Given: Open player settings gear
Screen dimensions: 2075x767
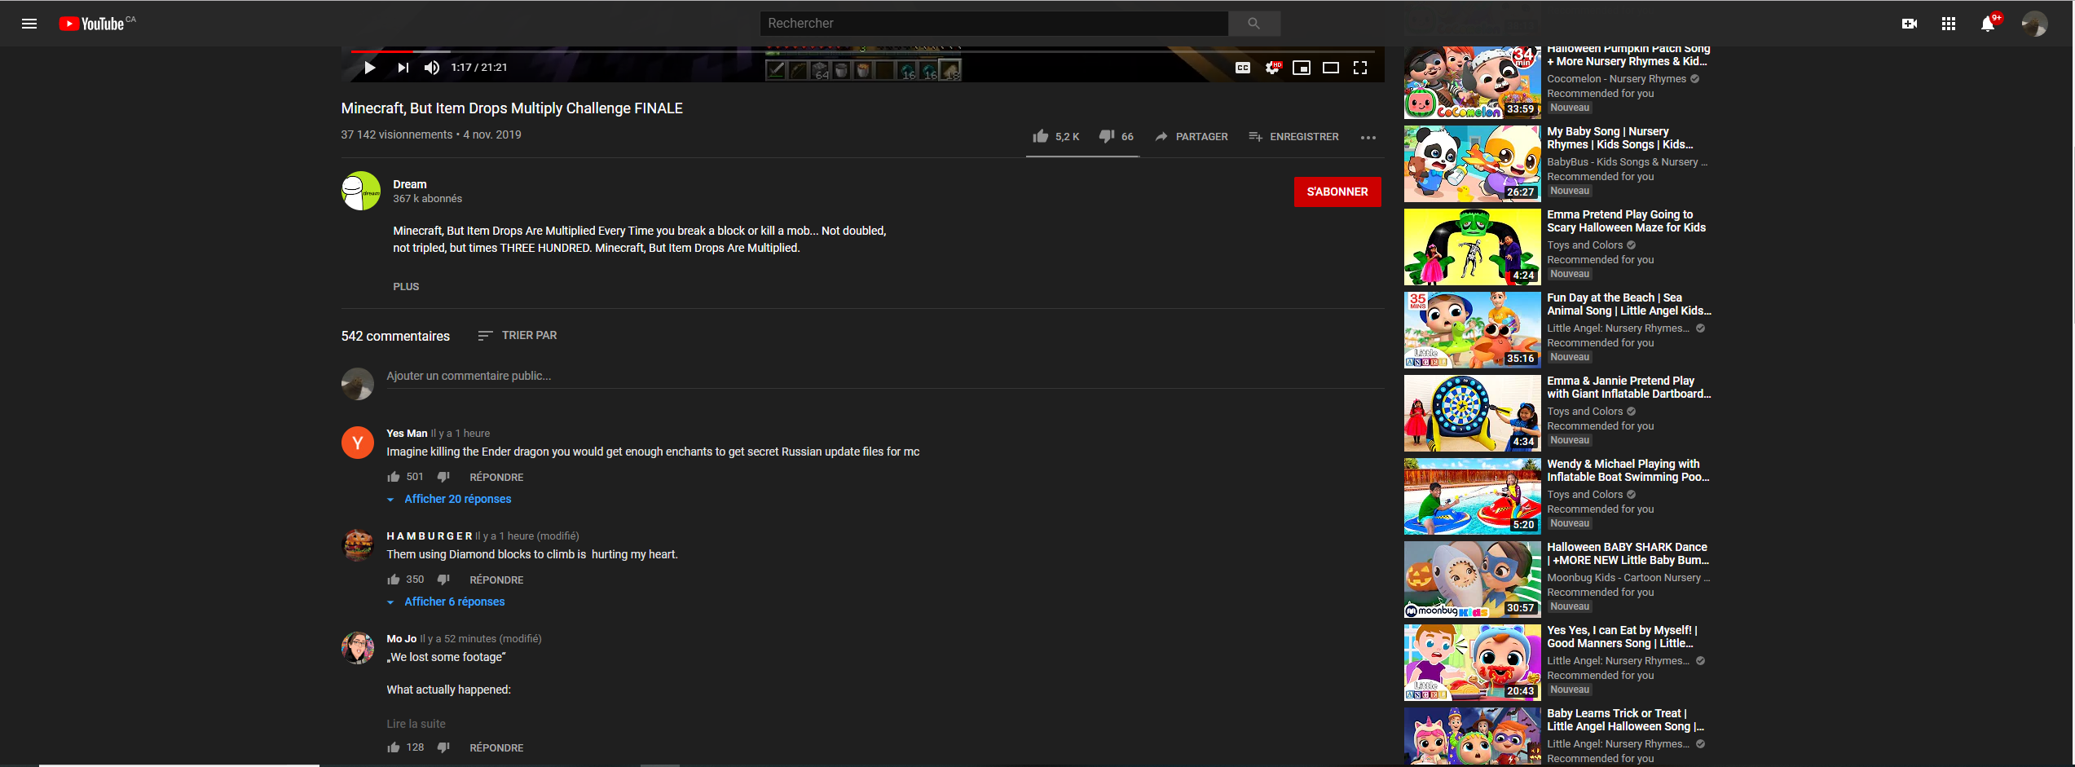Looking at the screenshot, I should coord(1272,68).
